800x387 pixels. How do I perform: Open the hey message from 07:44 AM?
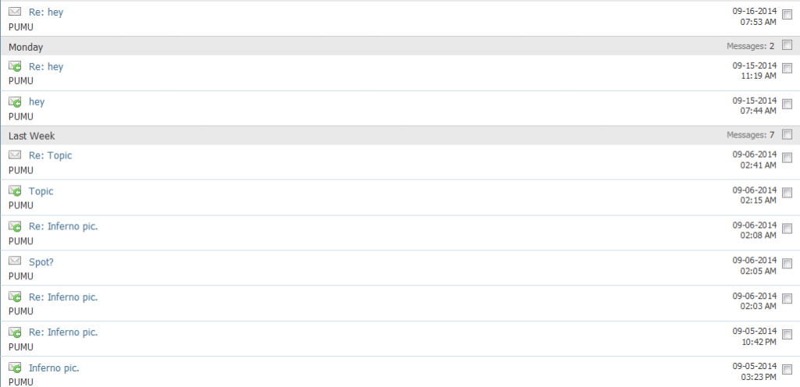point(37,102)
